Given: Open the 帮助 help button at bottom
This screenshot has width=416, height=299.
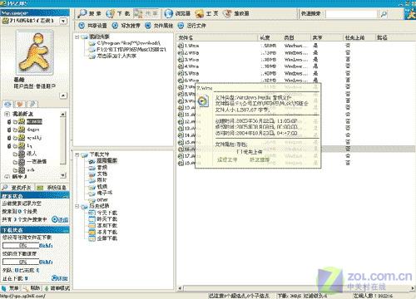Looking at the screenshot, I should (x=32, y=288).
